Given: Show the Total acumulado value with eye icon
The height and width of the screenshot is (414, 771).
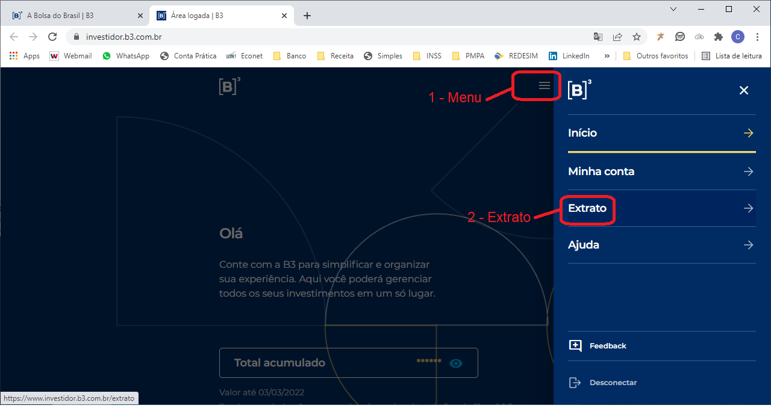Looking at the screenshot, I should pyautogui.click(x=456, y=363).
